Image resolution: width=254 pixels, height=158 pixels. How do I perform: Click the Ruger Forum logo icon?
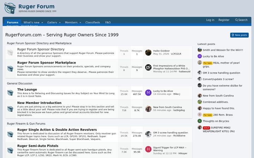(10, 8)
